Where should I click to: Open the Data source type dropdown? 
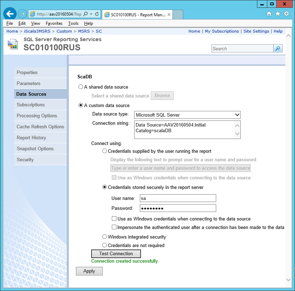tap(187, 115)
